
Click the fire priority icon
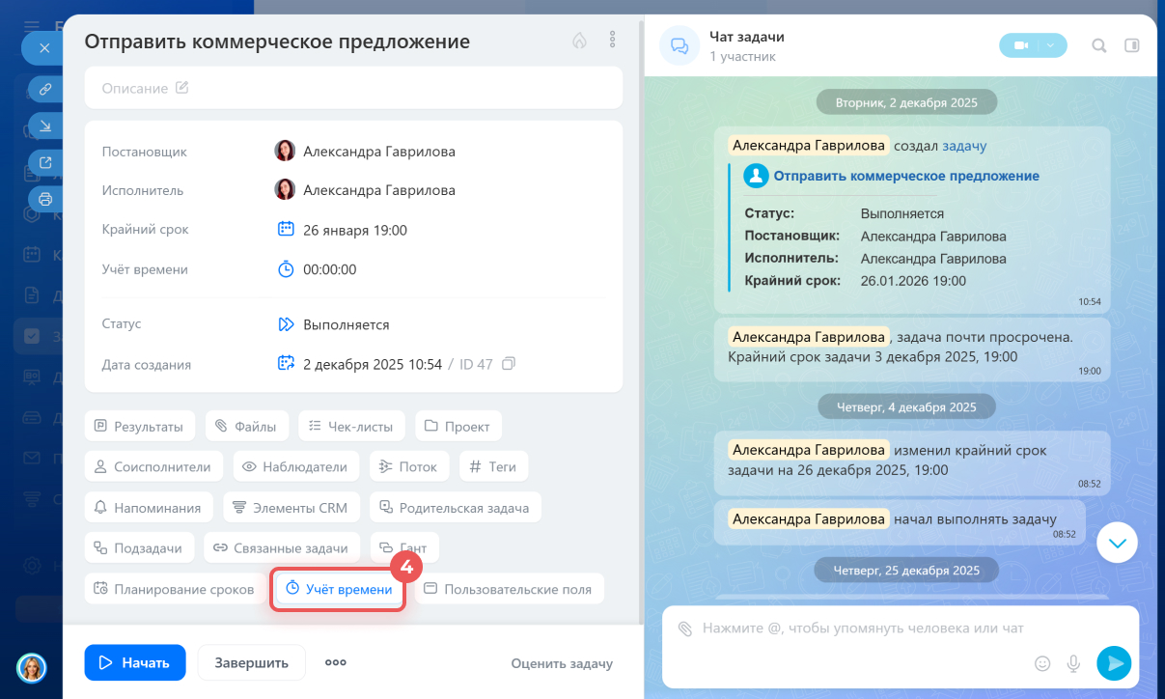pos(579,41)
